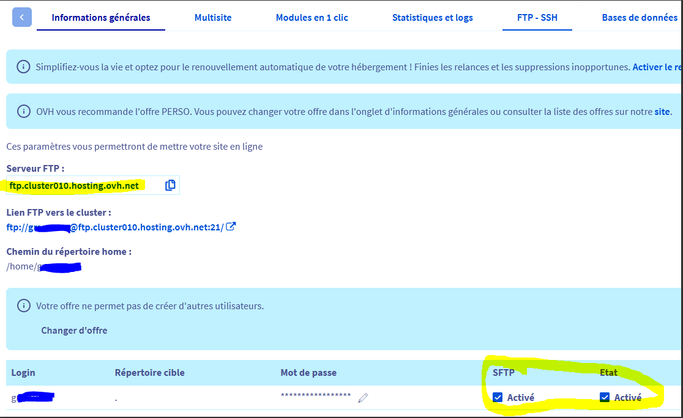Toggle the SFTP Activé checkbox

[x=498, y=398]
